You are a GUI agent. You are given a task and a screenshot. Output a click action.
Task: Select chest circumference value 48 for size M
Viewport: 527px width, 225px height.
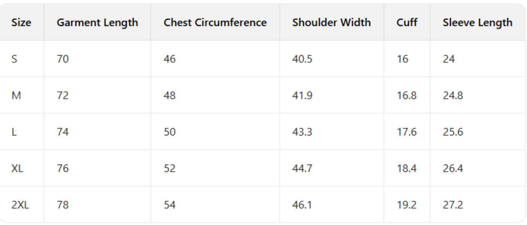[x=169, y=96]
